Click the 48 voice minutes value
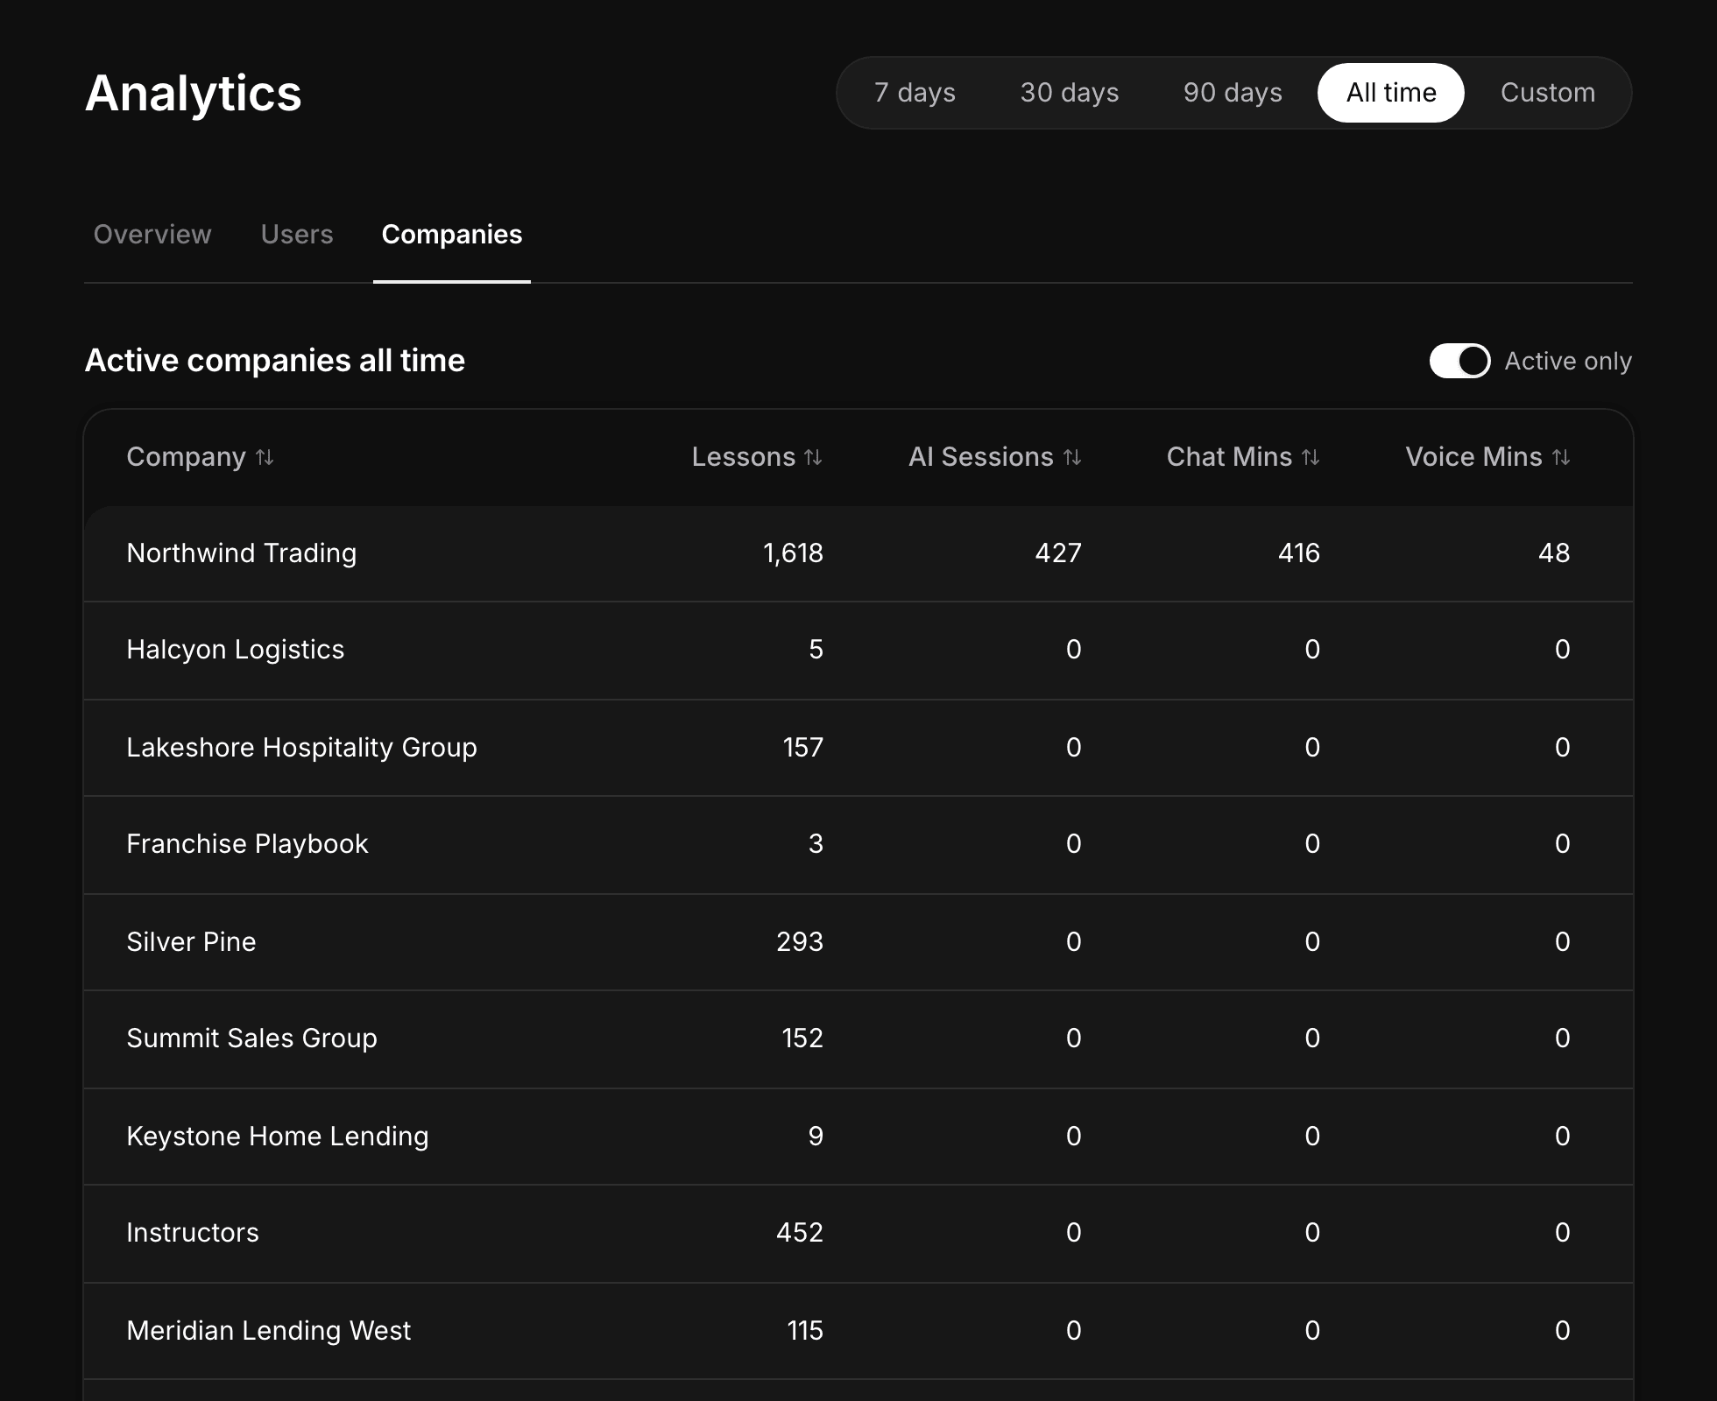The image size is (1717, 1401). pyautogui.click(x=1554, y=553)
